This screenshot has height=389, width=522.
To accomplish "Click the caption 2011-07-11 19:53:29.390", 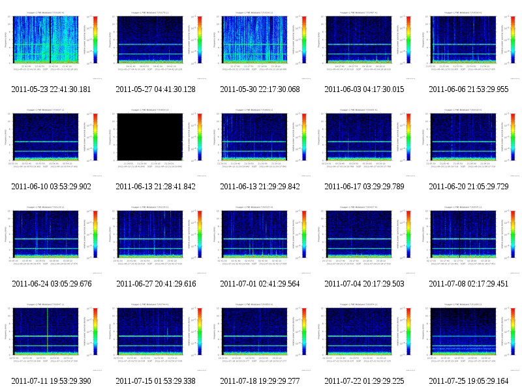I will click(x=51, y=381).
